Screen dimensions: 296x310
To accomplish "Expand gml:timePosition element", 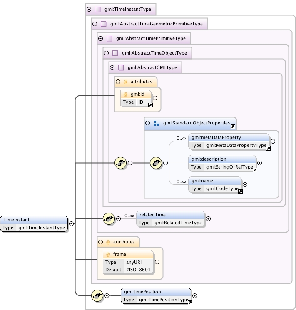I will (195, 295).
